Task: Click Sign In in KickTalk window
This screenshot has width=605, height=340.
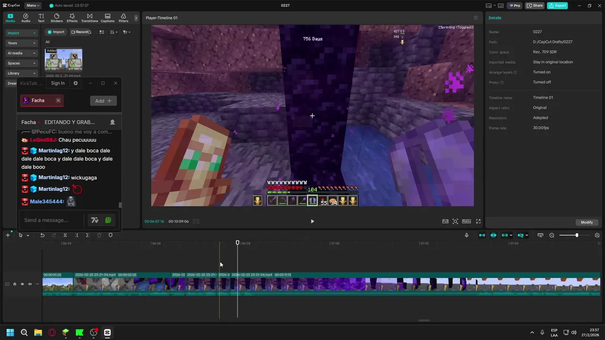Action: pos(58,83)
